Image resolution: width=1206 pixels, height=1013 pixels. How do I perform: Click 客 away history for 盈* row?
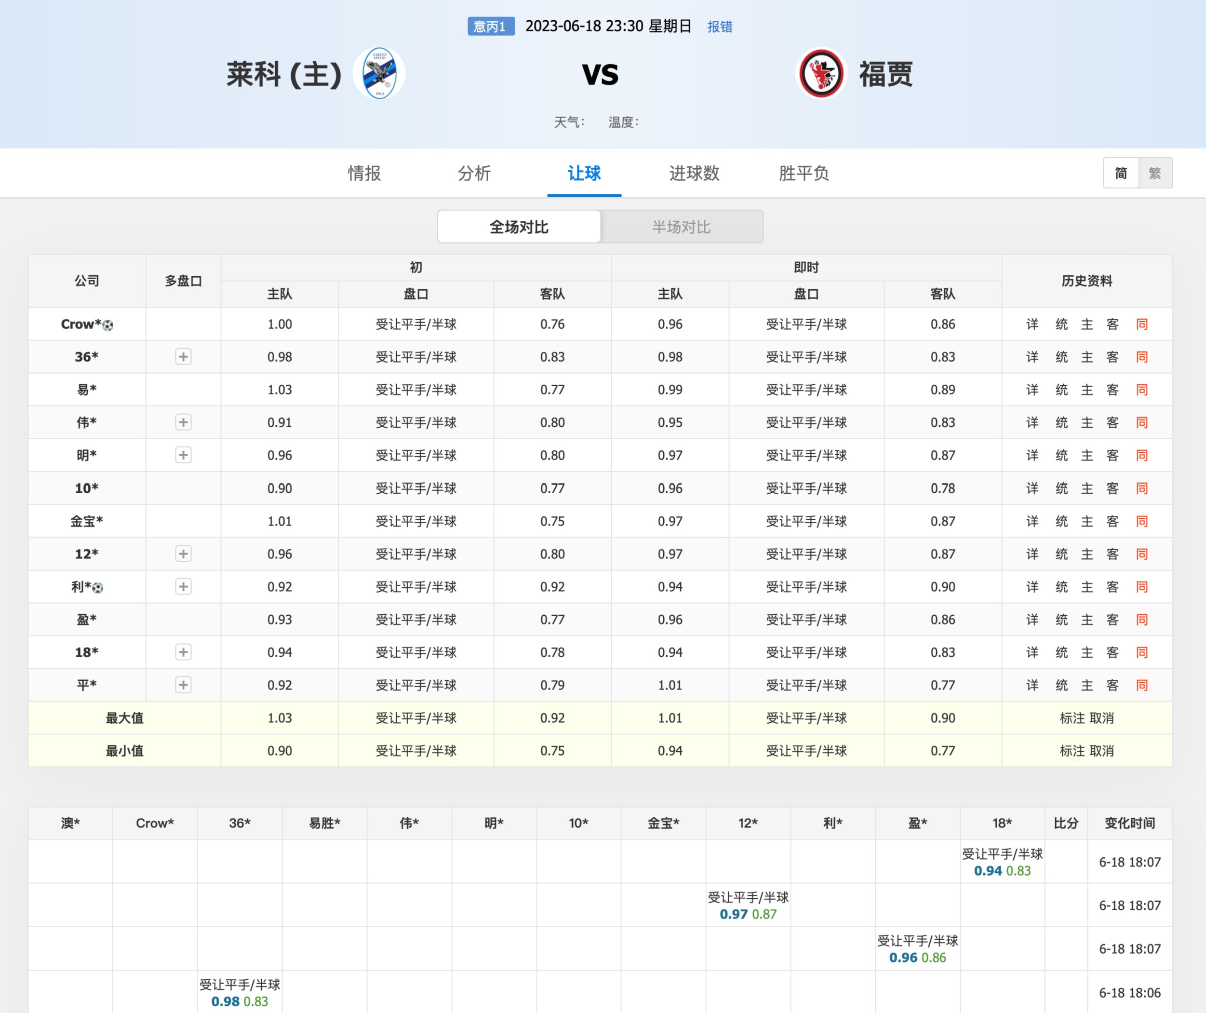tap(1112, 620)
